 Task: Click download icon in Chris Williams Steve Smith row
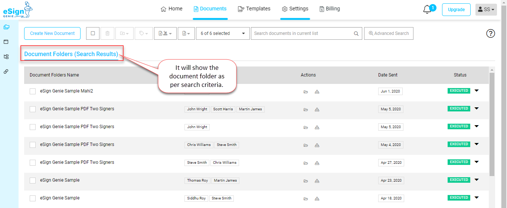pyautogui.click(x=317, y=145)
